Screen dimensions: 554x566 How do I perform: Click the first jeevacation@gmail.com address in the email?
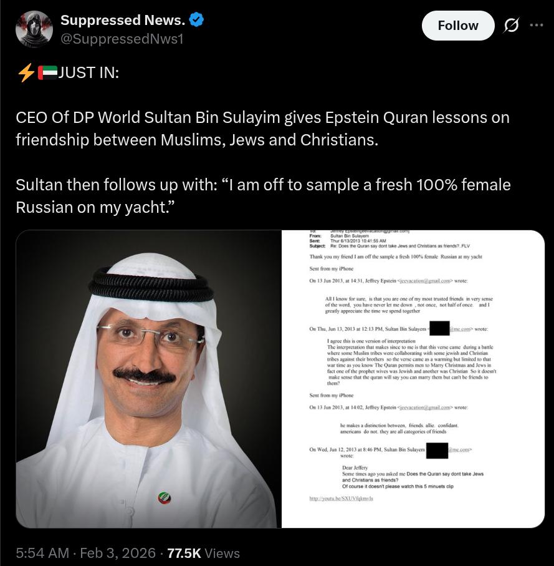(424, 281)
